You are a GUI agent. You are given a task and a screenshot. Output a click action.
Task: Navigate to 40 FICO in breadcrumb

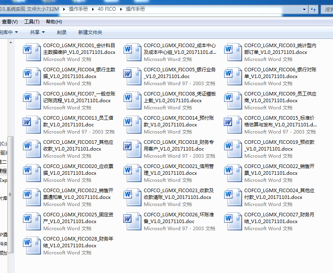click(107, 9)
